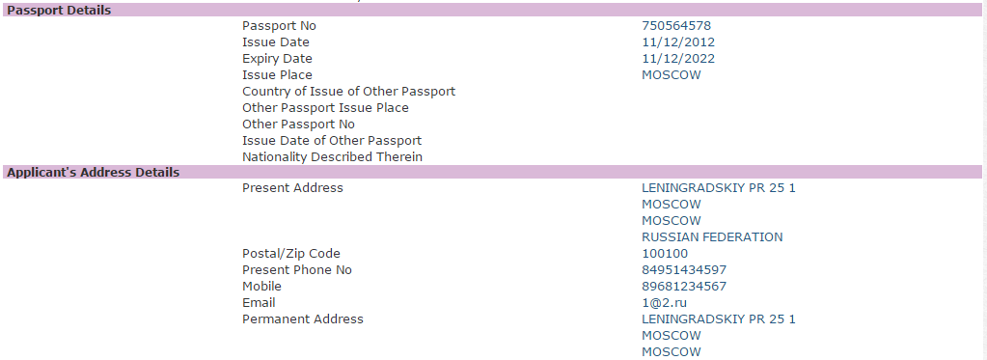Select passport number 750564578
The width and height of the screenshot is (987, 360).
[x=676, y=26]
